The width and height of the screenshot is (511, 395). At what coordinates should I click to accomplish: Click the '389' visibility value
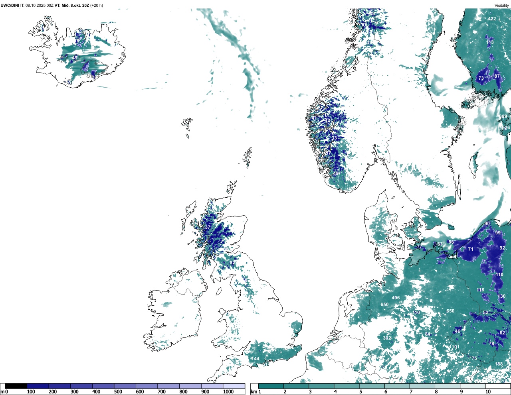coord(503,117)
